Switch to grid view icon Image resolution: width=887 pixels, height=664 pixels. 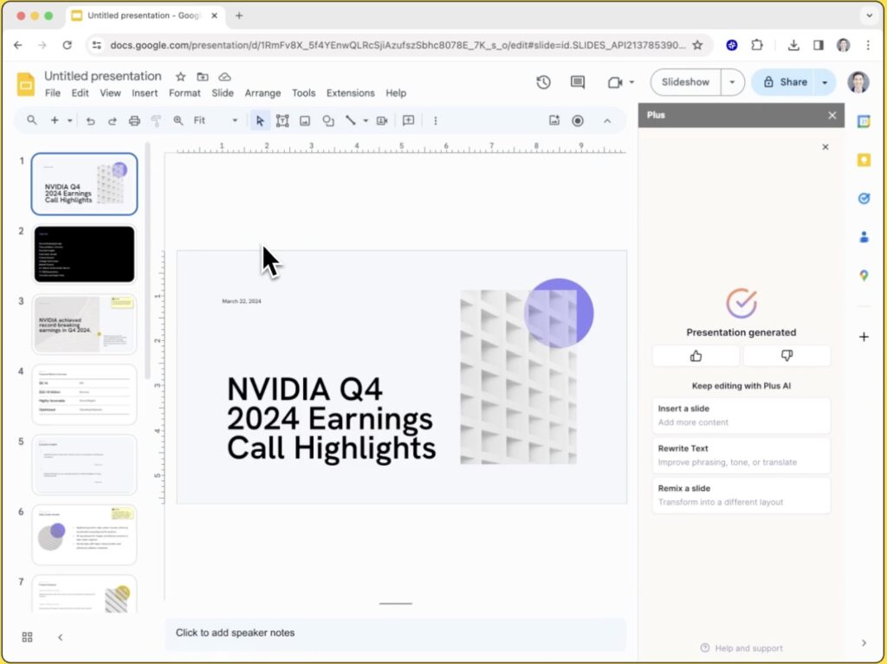coord(27,637)
